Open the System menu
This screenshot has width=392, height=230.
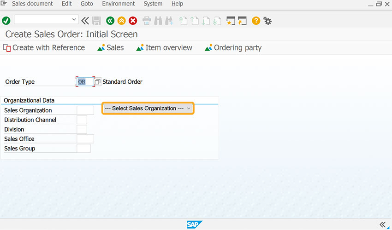tap(153, 4)
